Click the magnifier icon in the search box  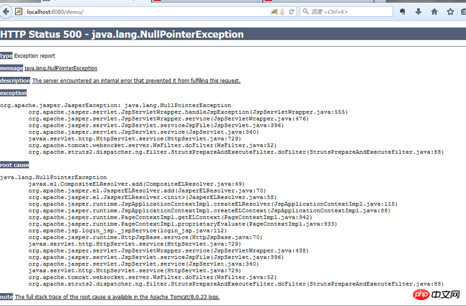[305, 12]
